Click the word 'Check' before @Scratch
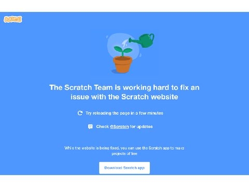 [103, 127]
